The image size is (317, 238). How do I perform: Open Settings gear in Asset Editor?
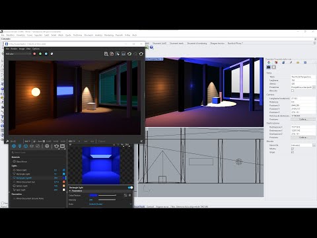pos(47,146)
